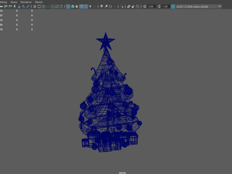Toggle the safe action frame

point(57,6)
